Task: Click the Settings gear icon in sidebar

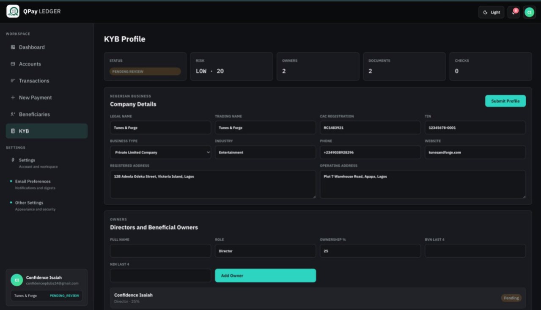Action: 13,160
